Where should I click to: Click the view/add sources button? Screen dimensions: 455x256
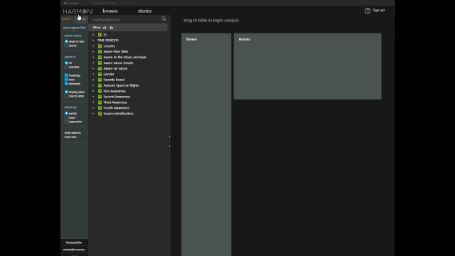(x=74, y=250)
